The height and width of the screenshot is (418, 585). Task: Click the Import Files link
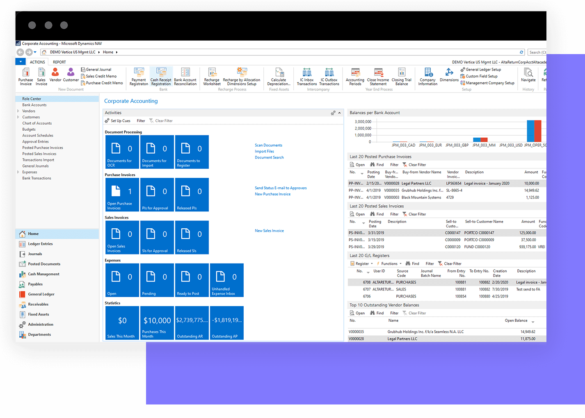click(x=264, y=151)
